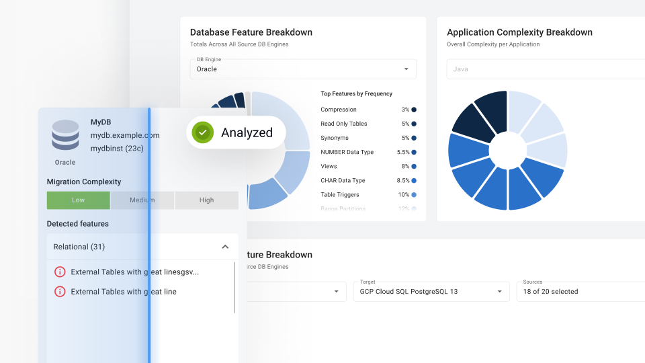
Task: Click the CHAR Data Type 8.5% value
Action: click(403, 181)
